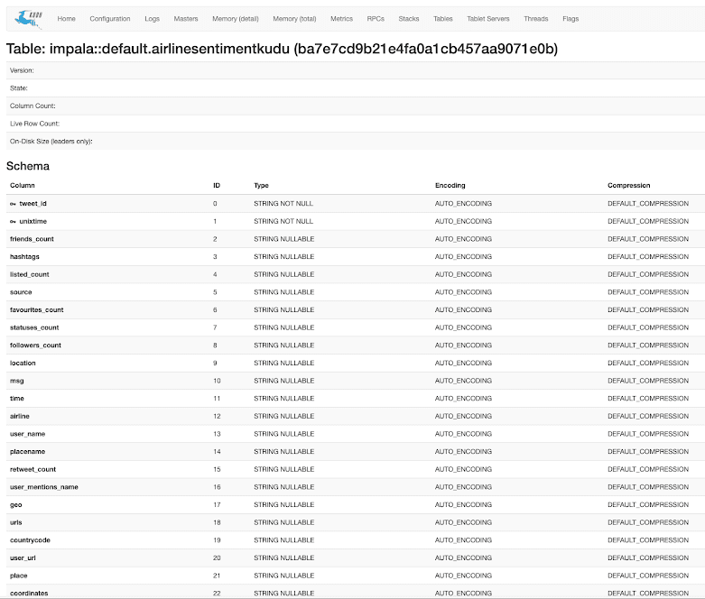Click On-Disk Size (leaders only) label

pos(51,141)
